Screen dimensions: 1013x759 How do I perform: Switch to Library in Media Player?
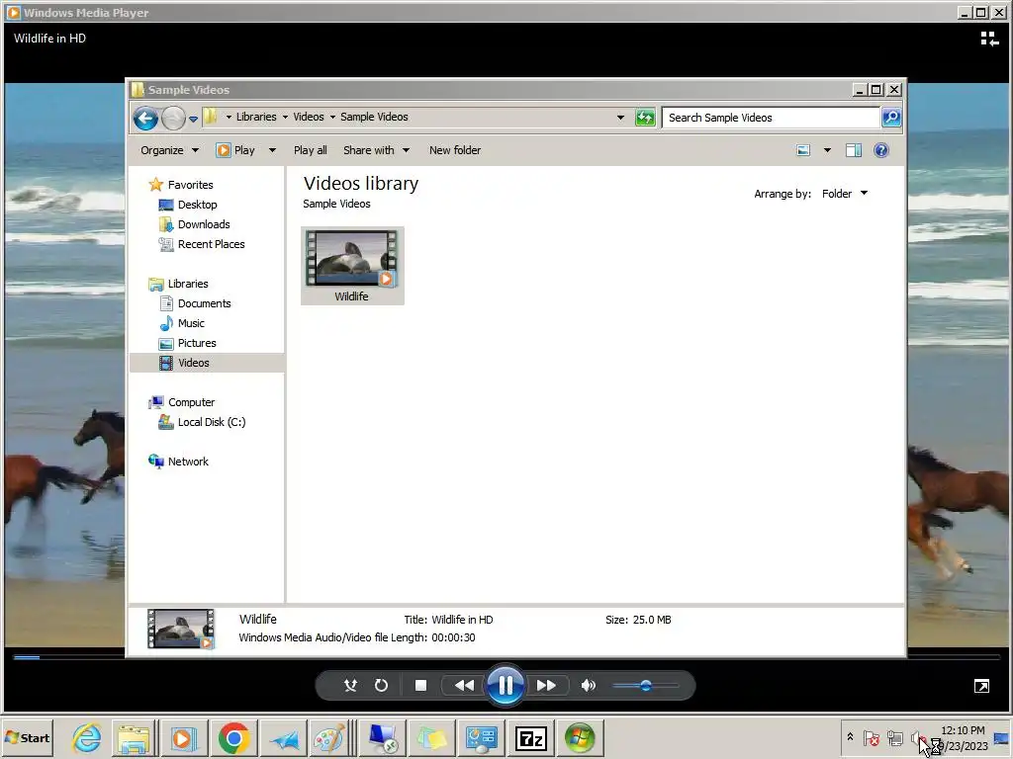[x=989, y=39]
